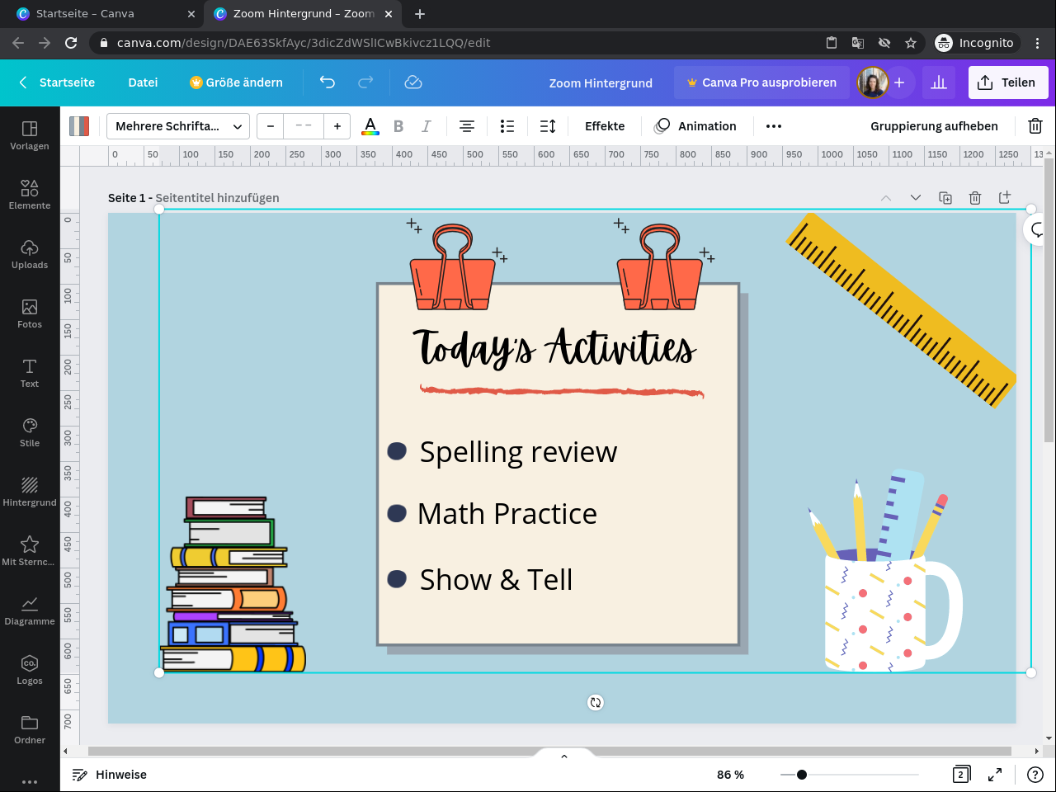Open the Text panel in sidebar

30,373
